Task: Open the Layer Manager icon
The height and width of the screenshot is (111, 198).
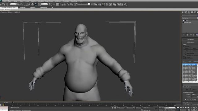Action: click(100, 4)
